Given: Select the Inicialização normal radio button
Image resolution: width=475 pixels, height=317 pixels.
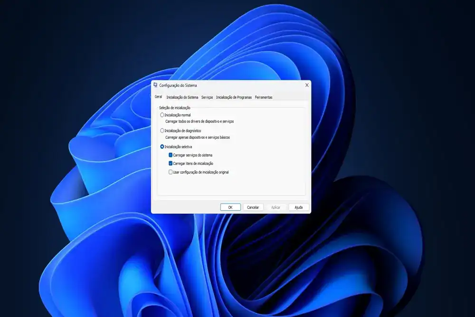Looking at the screenshot, I should [162, 115].
